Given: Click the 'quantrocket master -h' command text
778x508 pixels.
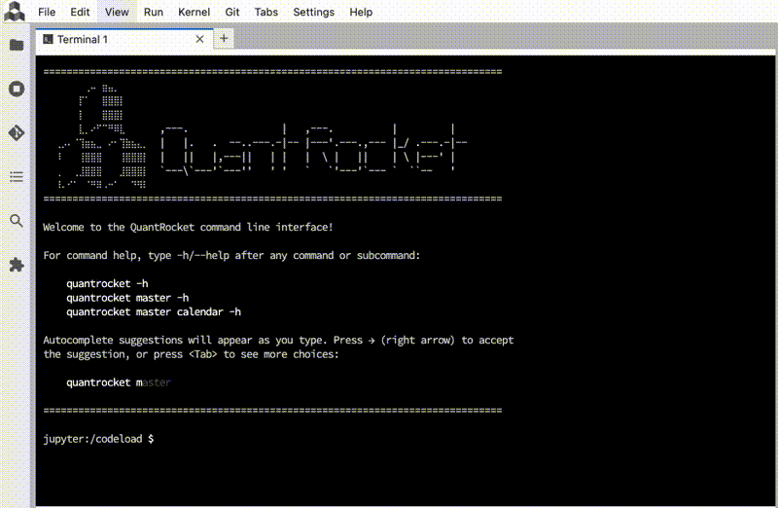Looking at the screenshot, I should [127, 298].
